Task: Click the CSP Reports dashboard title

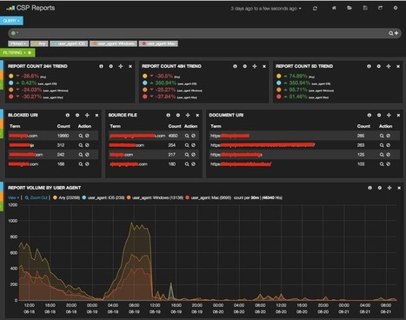Action: [36, 8]
